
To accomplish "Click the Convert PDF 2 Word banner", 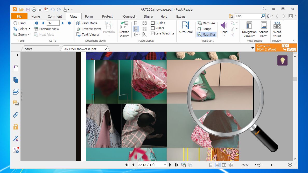I will (x=276, y=48).
